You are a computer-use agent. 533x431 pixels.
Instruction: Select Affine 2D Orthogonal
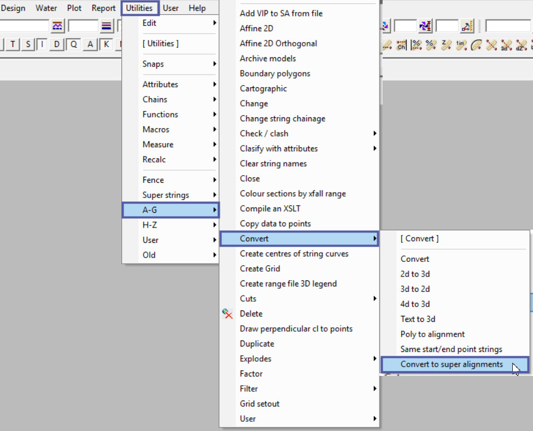tap(299, 44)
